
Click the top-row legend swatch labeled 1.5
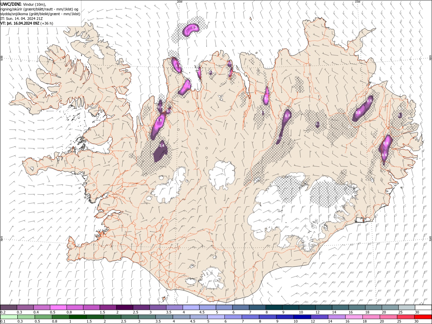[x=108, y=307]
